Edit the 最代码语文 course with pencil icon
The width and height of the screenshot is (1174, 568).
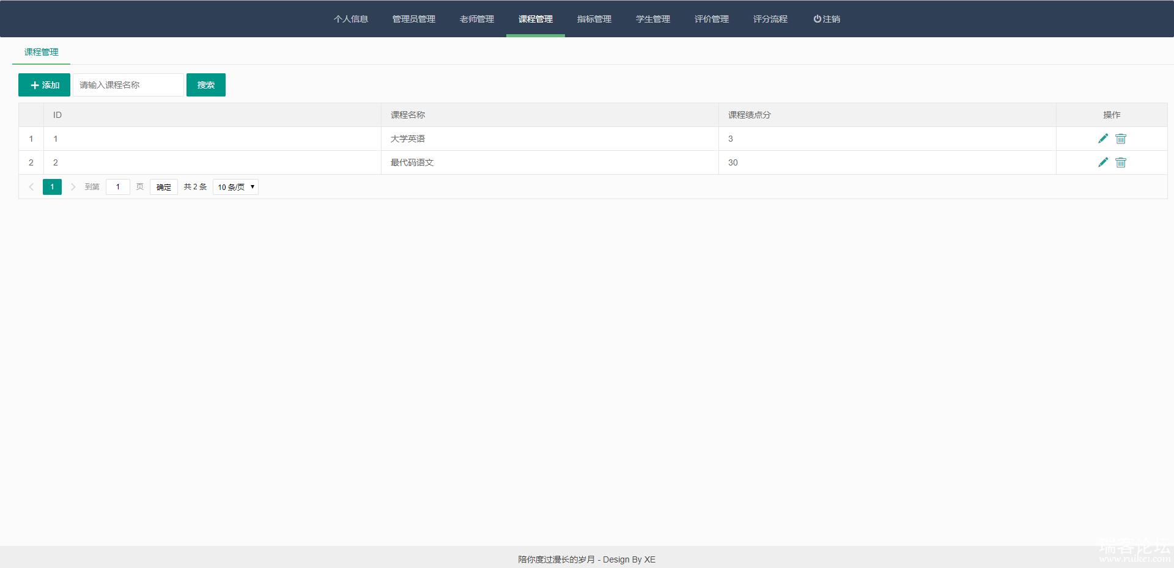coord(1103,162)
